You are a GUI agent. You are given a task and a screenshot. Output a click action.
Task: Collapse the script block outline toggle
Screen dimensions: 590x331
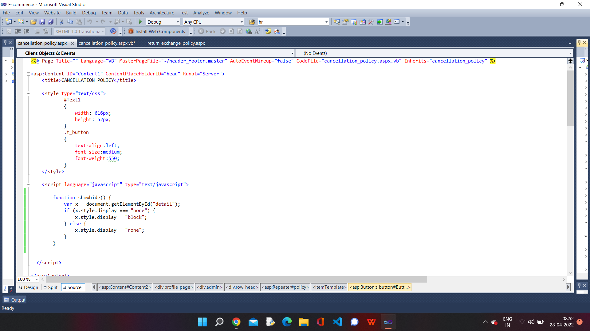pos(28,185)
